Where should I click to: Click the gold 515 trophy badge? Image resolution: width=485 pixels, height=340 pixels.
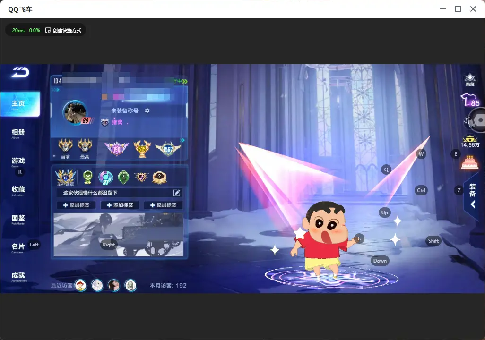(142, 149)
